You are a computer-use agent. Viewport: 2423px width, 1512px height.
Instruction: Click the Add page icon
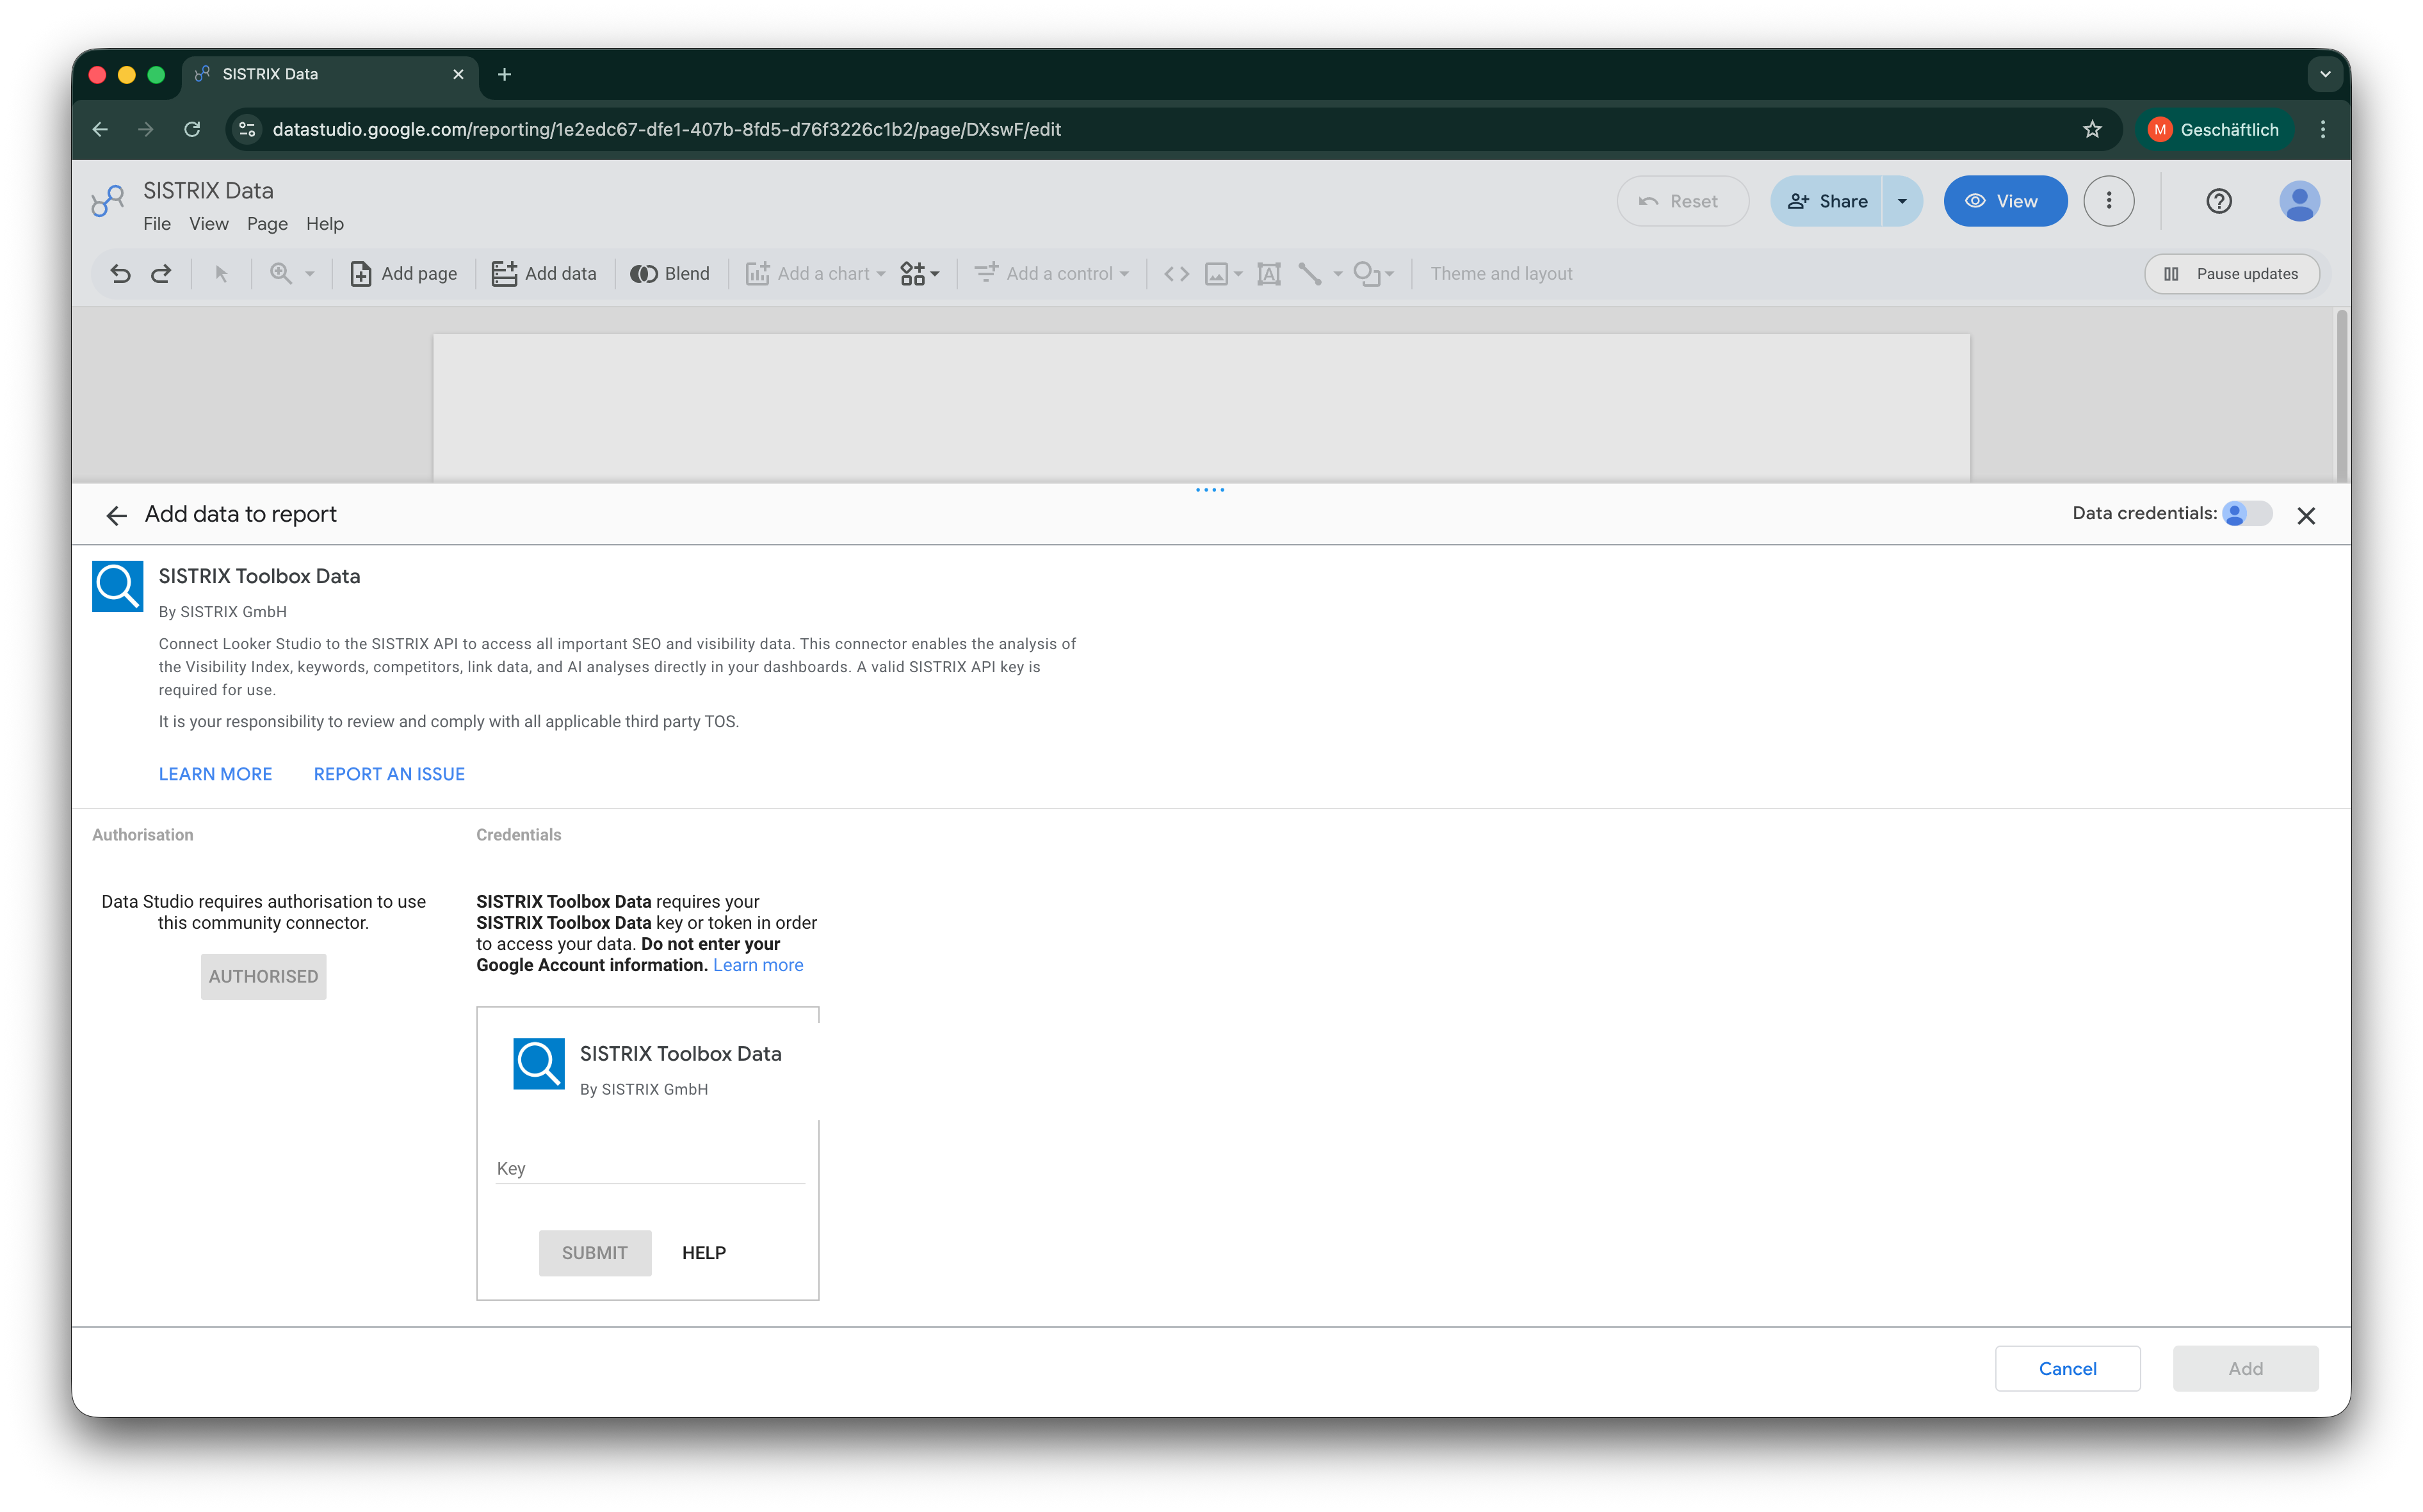coord(361,274)
